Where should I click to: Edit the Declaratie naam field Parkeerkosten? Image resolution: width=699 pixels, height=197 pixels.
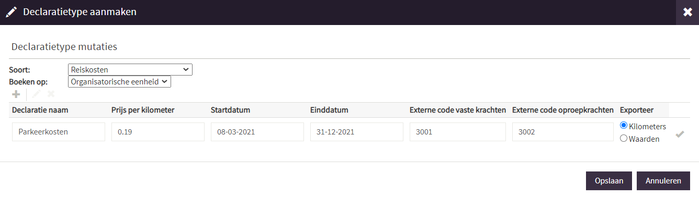pyautogui.click(x=59, y=132)
